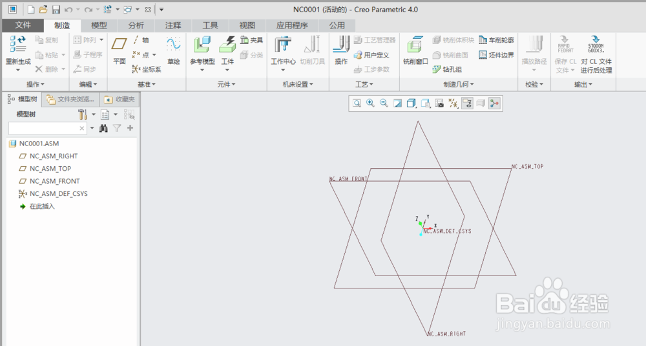Click the 夹具 fixture tool
Image resolution: width=646 pixels, height=346 pixels.
tap(251, 40)
